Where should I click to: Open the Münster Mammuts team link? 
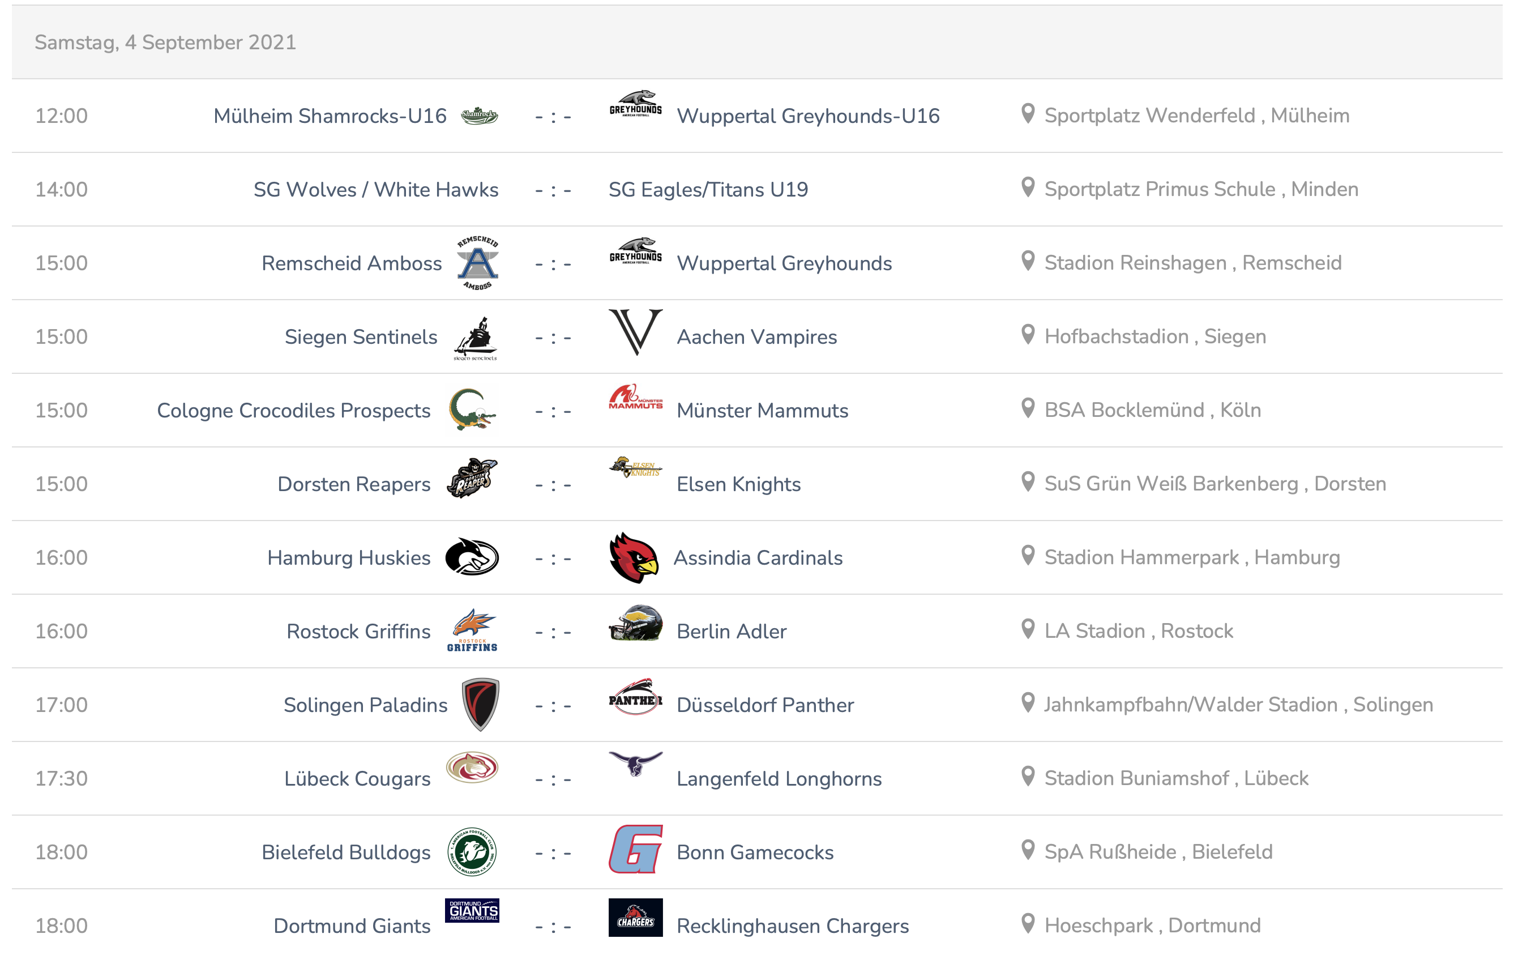[x=762, y=411]
